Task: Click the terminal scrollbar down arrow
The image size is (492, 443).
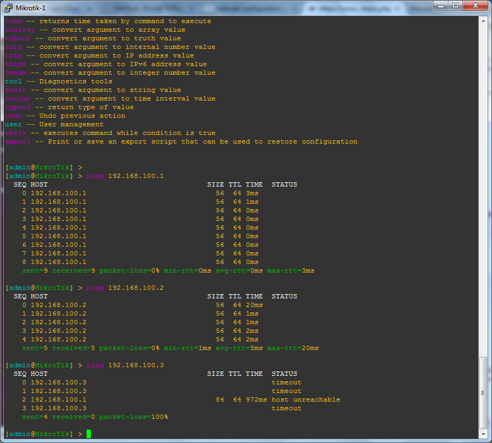Action: (x=483, y=434)
